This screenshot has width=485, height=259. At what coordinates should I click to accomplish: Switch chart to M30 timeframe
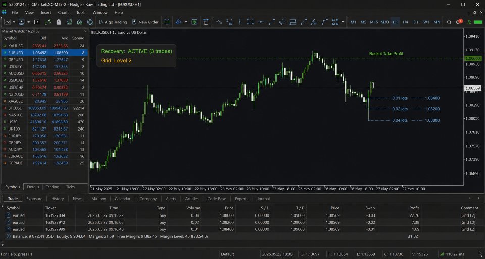(385, 22)
